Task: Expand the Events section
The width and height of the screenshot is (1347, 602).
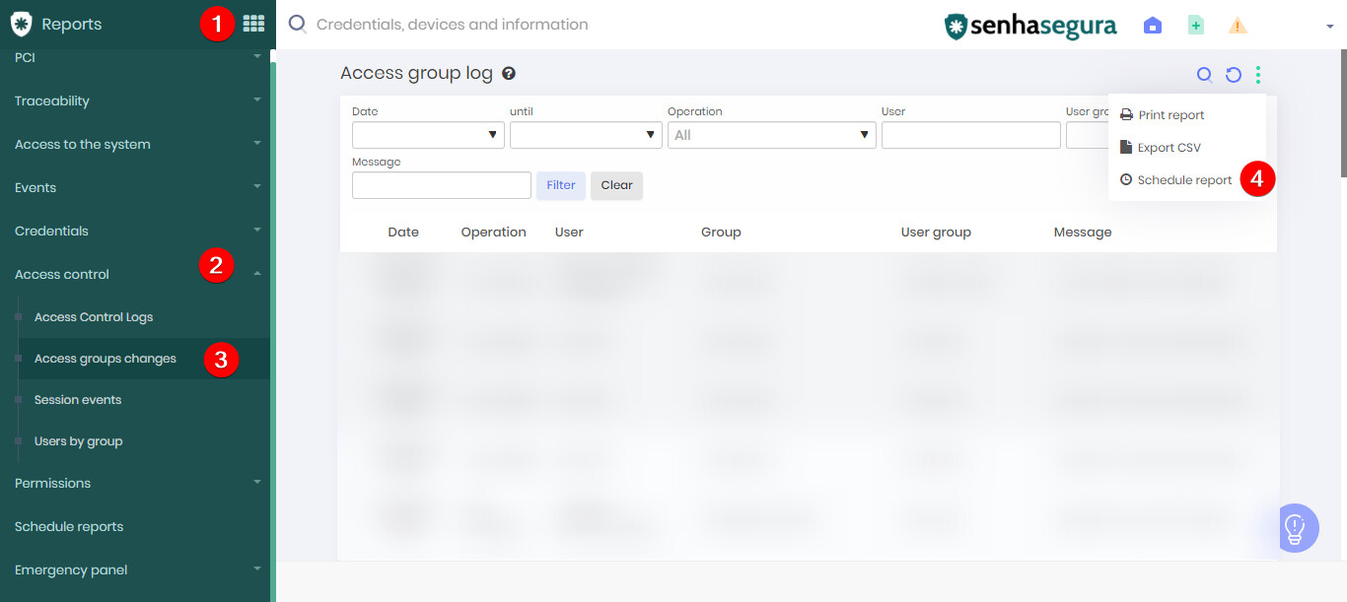Action: [135, 187]
